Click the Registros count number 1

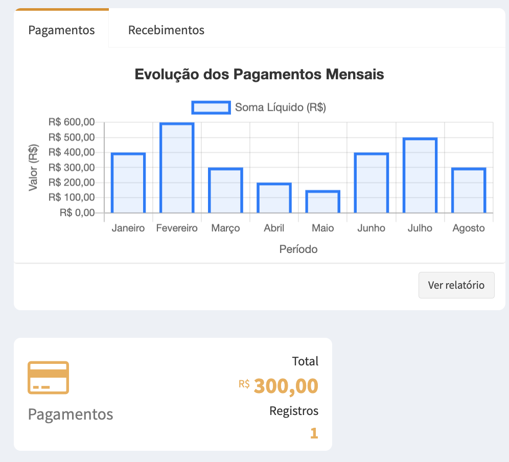[x=314, y=434]
